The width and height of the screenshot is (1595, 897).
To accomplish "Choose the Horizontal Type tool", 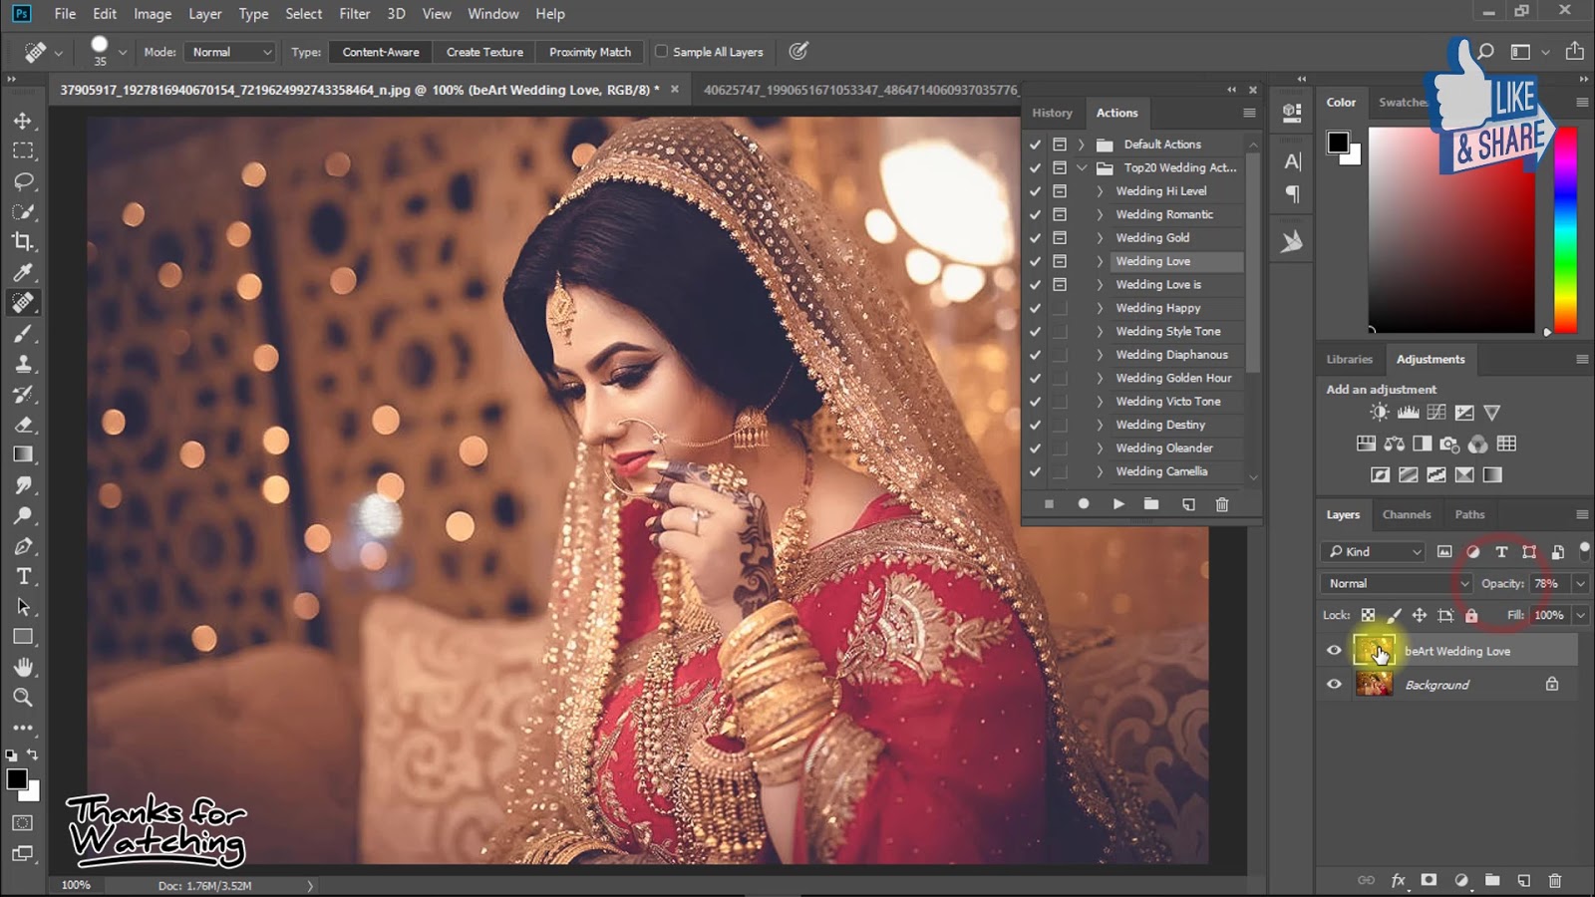I will point(22,577).
